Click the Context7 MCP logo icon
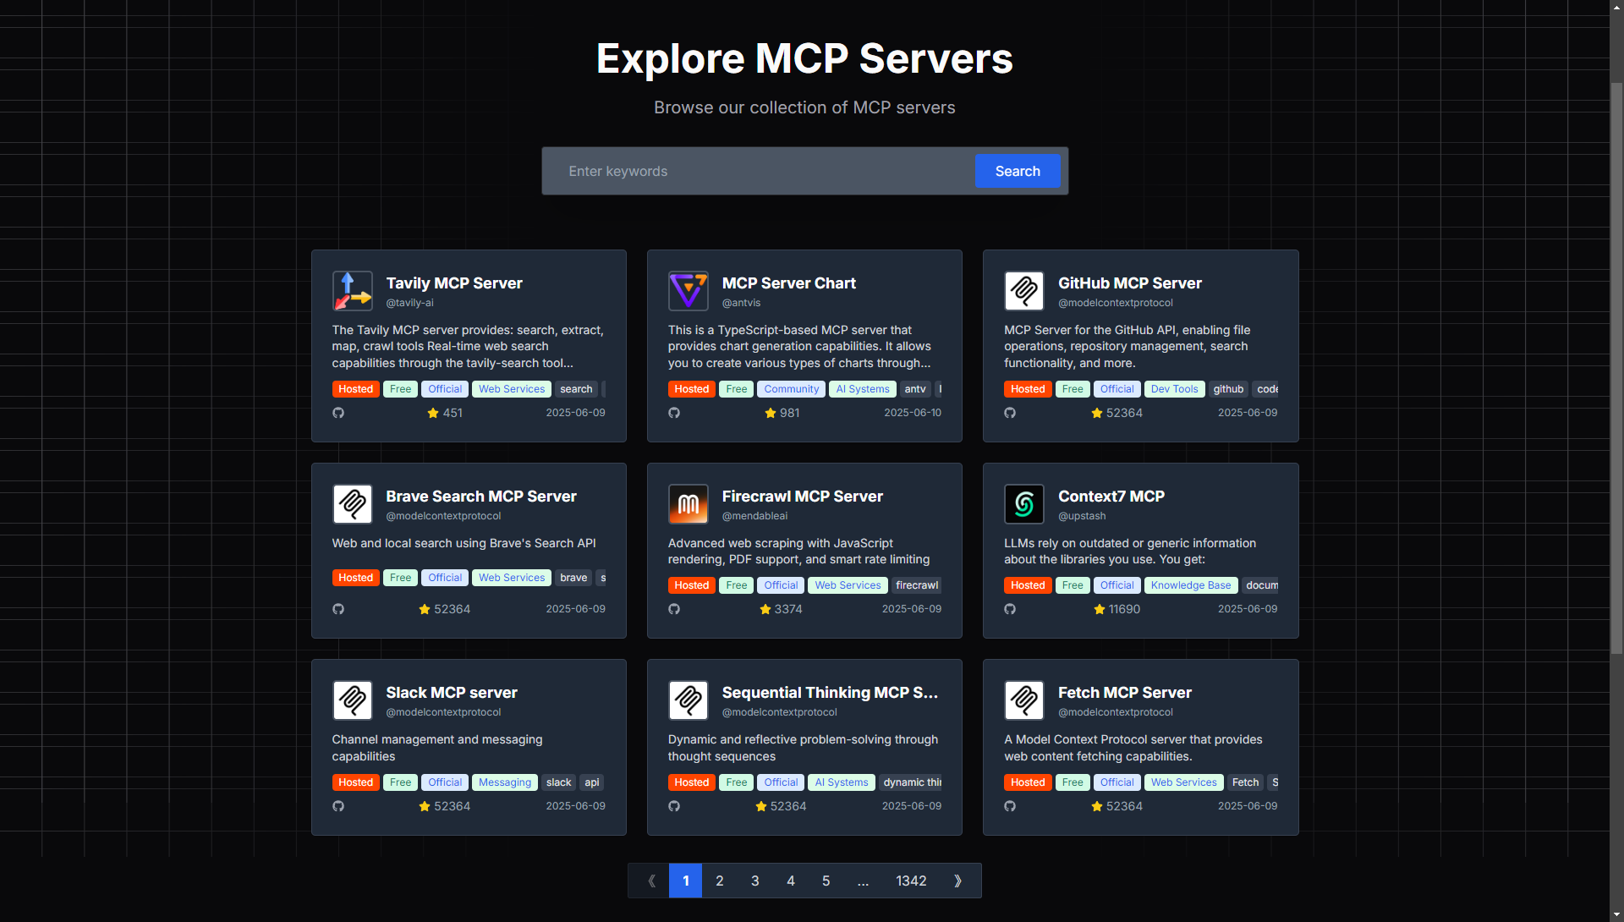Screen dimensions: 1624x922 1024,504
